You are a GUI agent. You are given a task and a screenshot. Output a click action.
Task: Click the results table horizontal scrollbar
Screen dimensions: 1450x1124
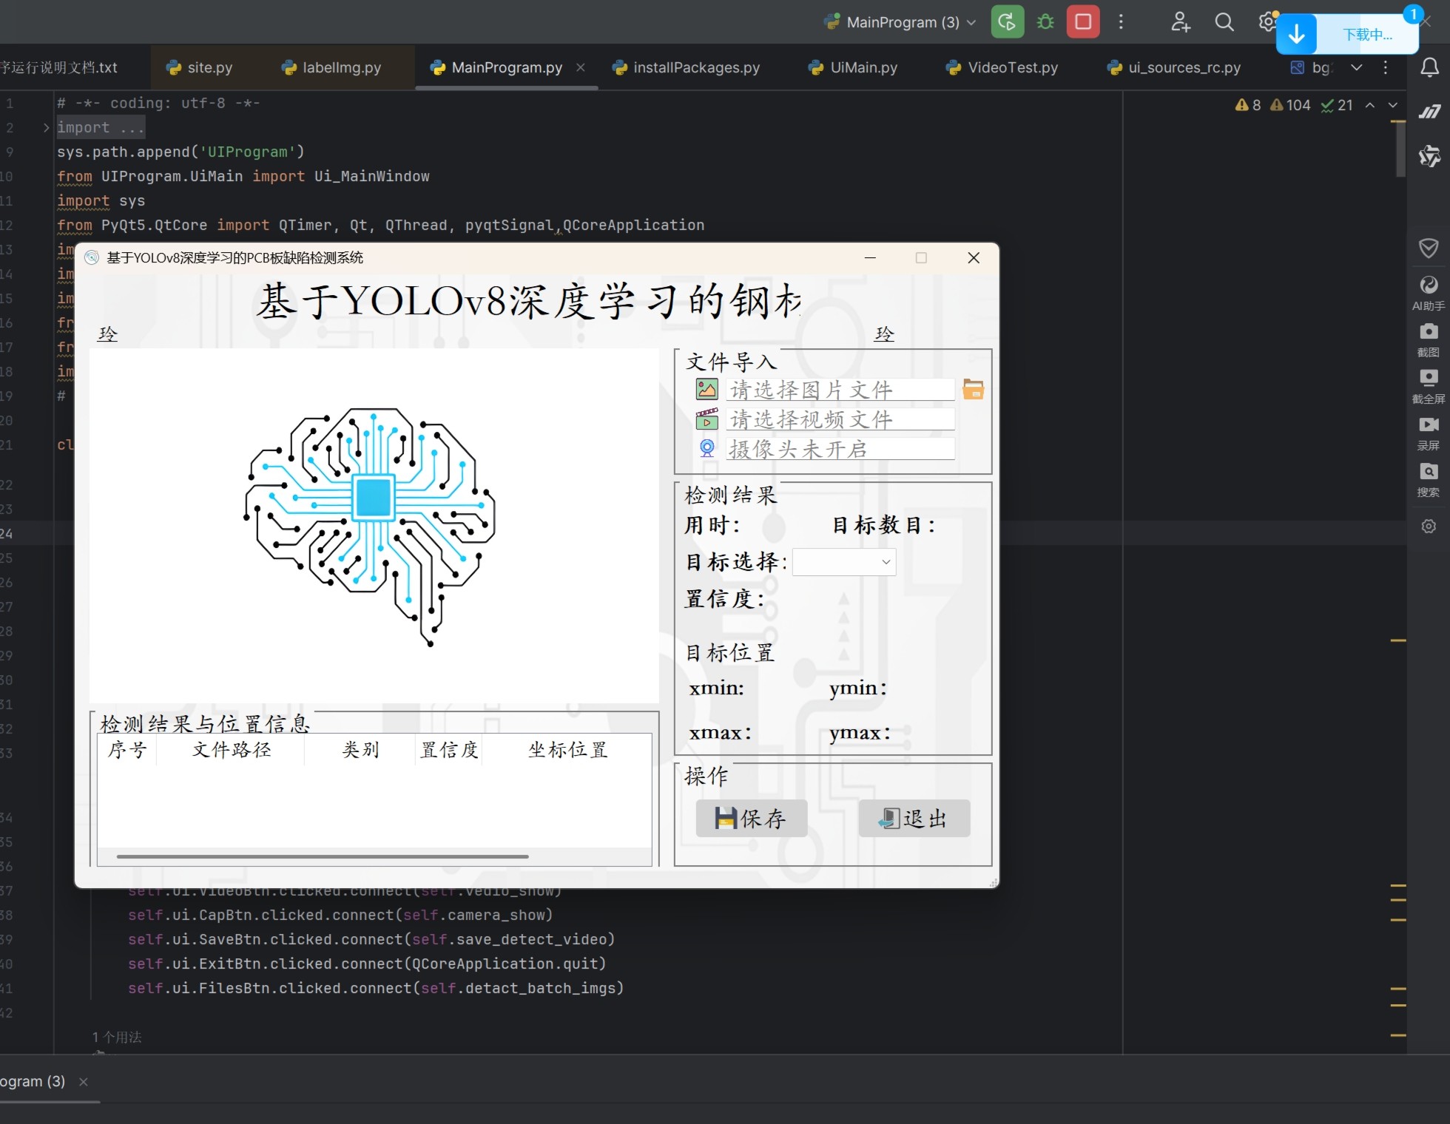click(x=323, y=856)
